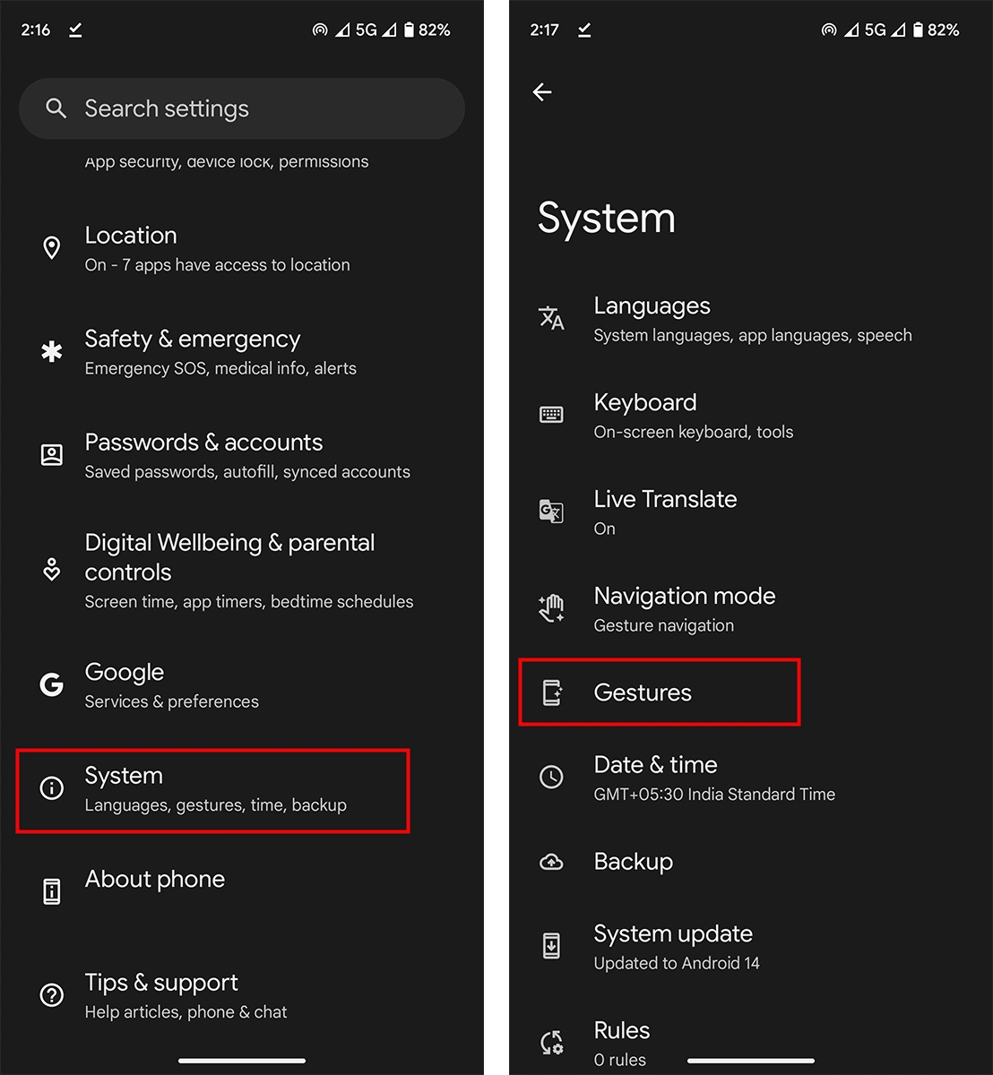This screenshot has width=993, height=1075.
Task: Tap 'On-screen keyboard, tools' subtitle
Action: point(694,432)
